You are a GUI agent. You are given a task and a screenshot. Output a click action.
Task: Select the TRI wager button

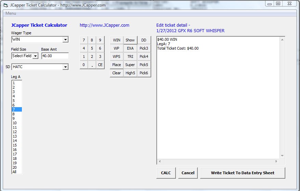coord(130,56)
